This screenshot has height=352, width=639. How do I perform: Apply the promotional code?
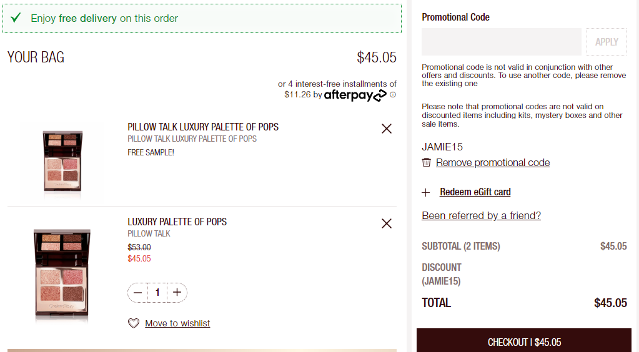pos(607,42)
